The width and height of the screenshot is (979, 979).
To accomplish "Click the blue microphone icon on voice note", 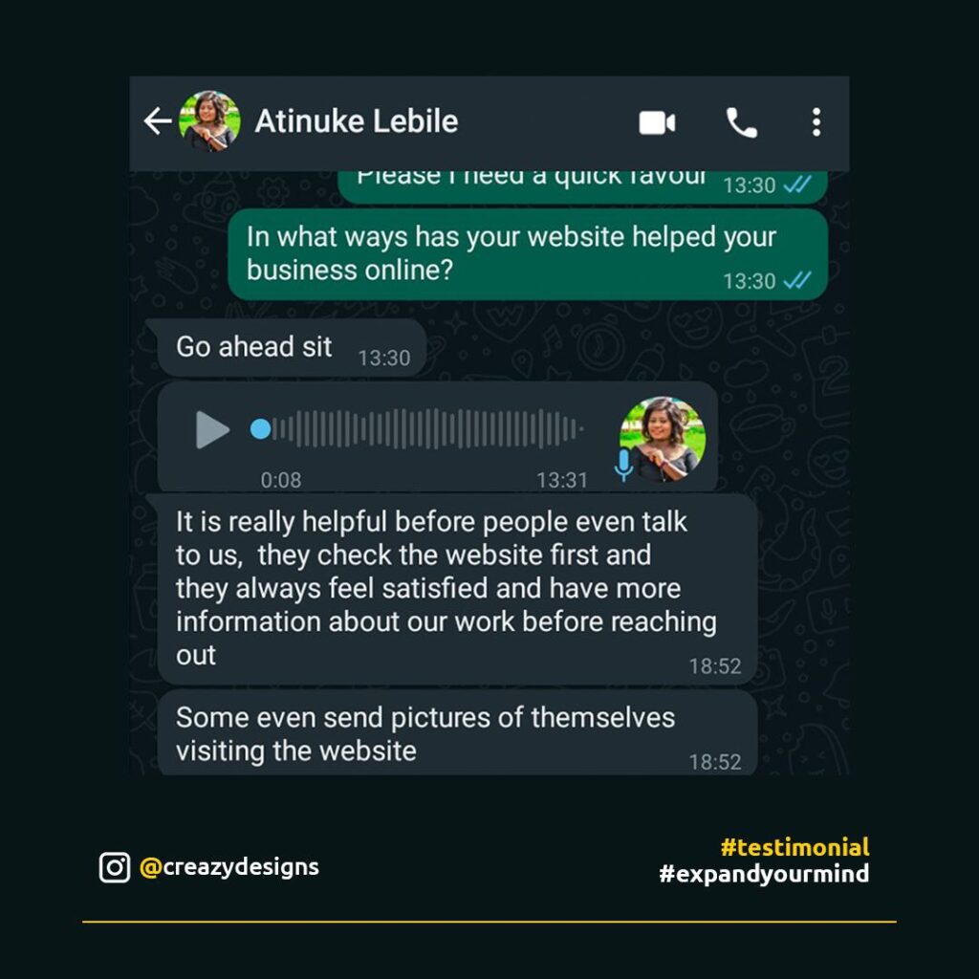I will [623, 466].
